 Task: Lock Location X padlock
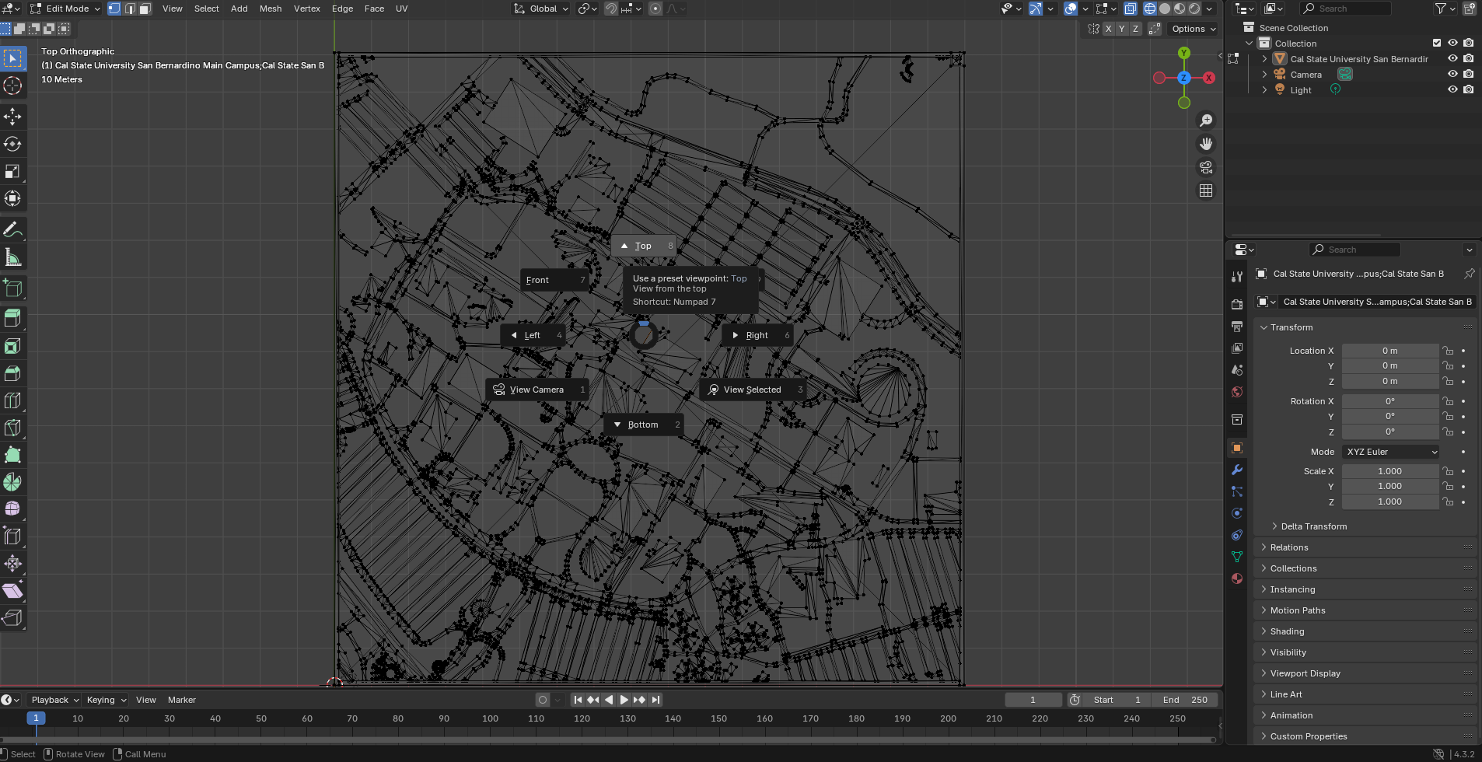pos(1448,351)
